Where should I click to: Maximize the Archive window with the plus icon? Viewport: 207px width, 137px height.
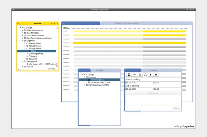click(x=54, y=23)
